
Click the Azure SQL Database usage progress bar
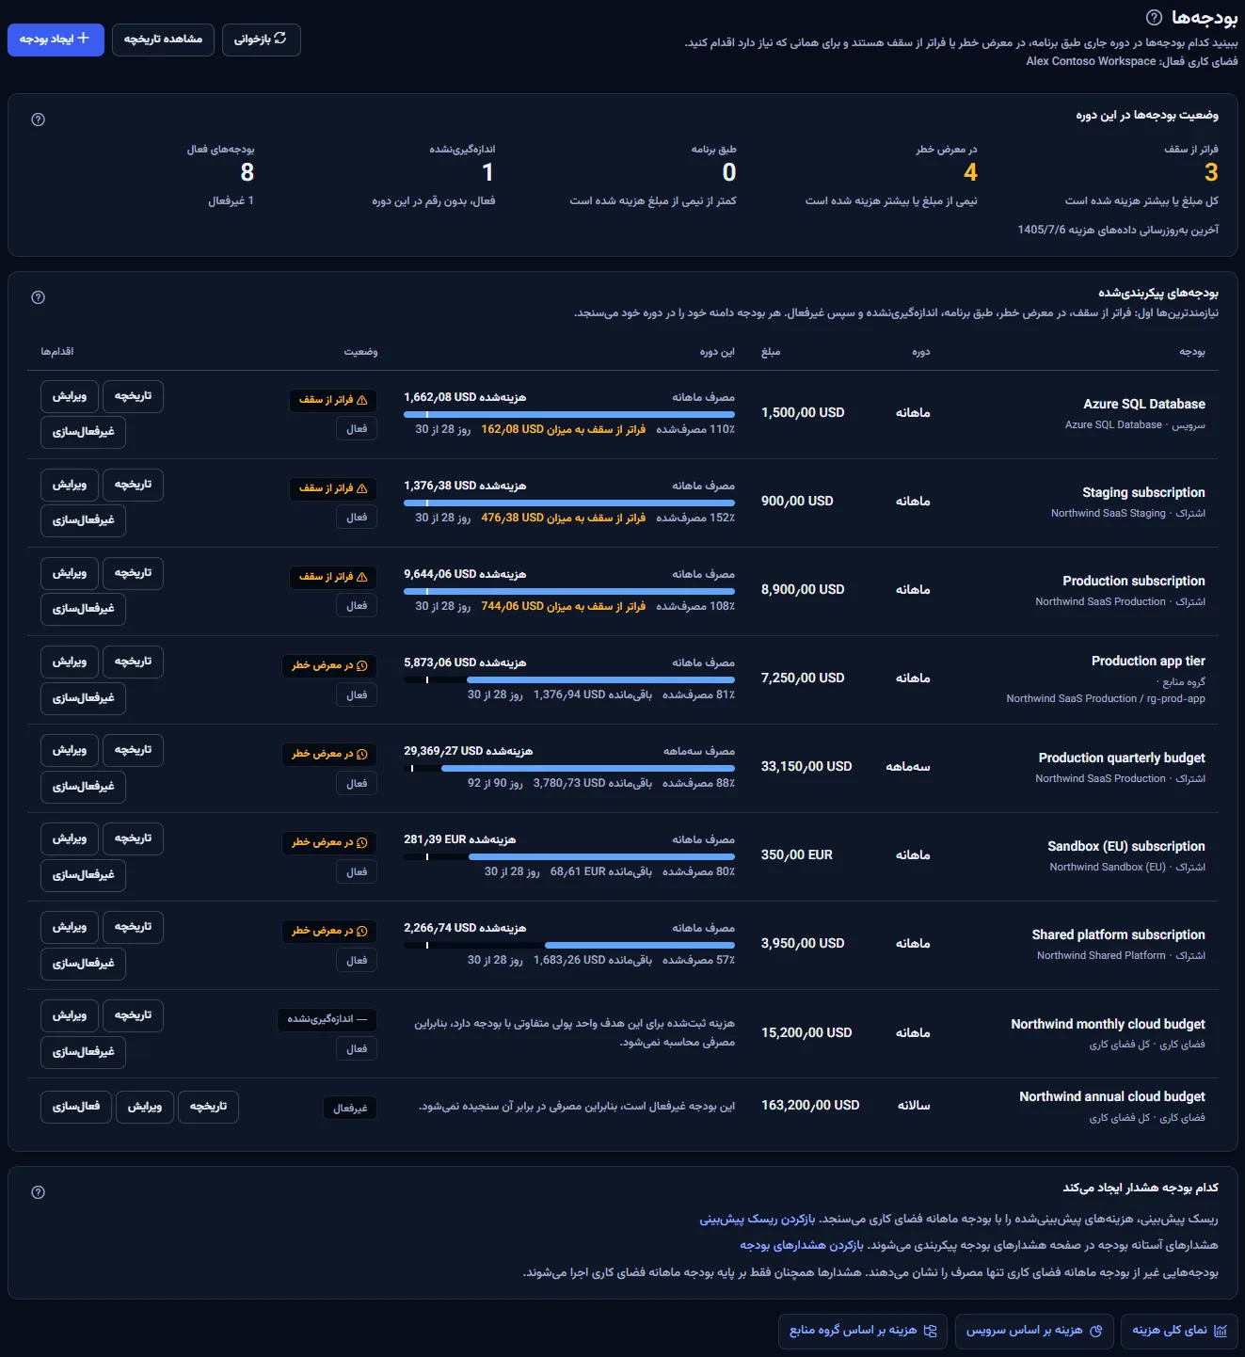(569, 414)
